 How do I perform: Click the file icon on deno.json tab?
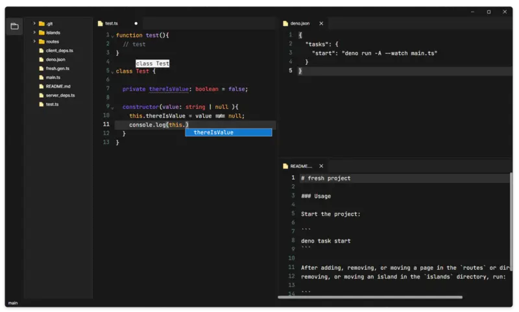click(285, 23)
